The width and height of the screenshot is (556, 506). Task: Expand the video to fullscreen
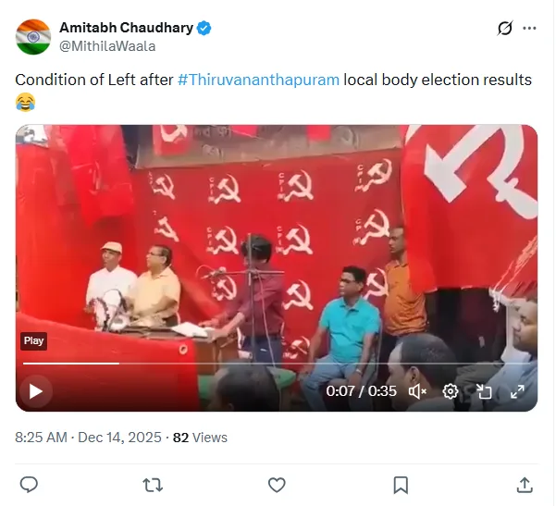pyautogui.click(x=517, y=391)
